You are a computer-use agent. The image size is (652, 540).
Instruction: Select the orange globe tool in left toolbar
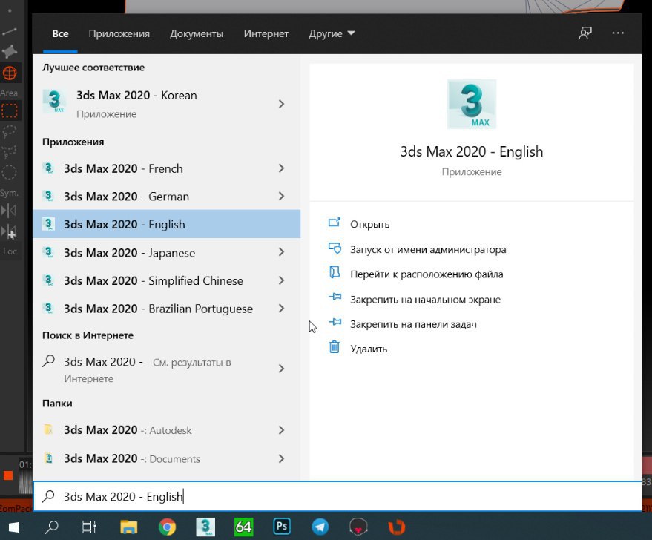pyautogui.click(x=9, y=73)
